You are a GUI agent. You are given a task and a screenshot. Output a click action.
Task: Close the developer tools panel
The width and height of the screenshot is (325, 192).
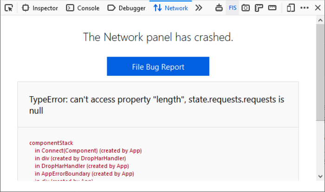pyautogui.click(x=318, y=8)
